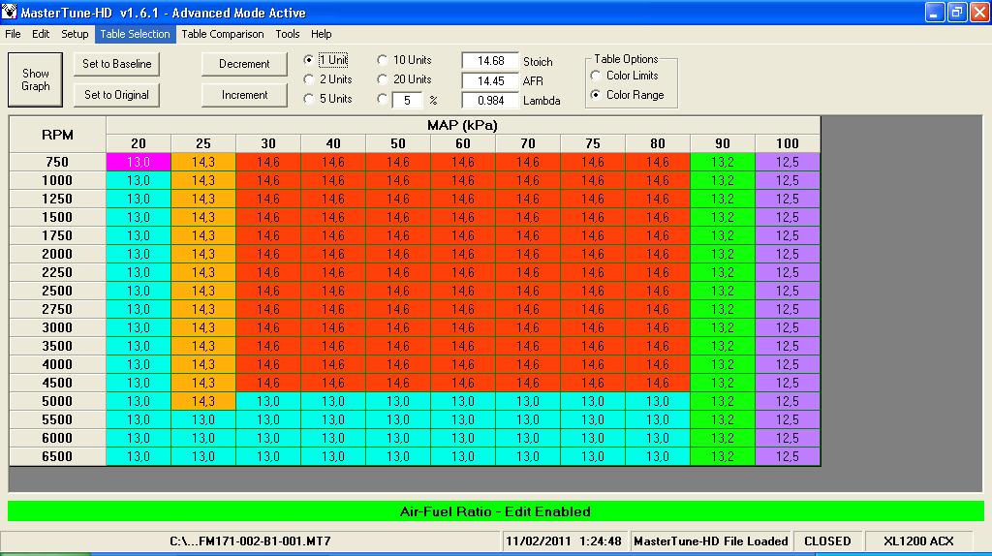Click Air-Fuel Ratio Edit Enabled banner
The image size is (992, 556).
[495, 511]
